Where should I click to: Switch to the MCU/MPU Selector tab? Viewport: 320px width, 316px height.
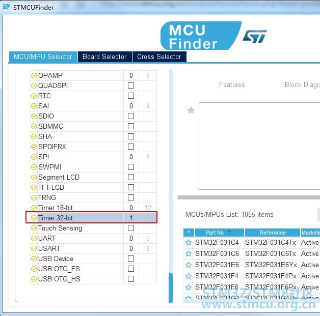click(x=43, y=56)
